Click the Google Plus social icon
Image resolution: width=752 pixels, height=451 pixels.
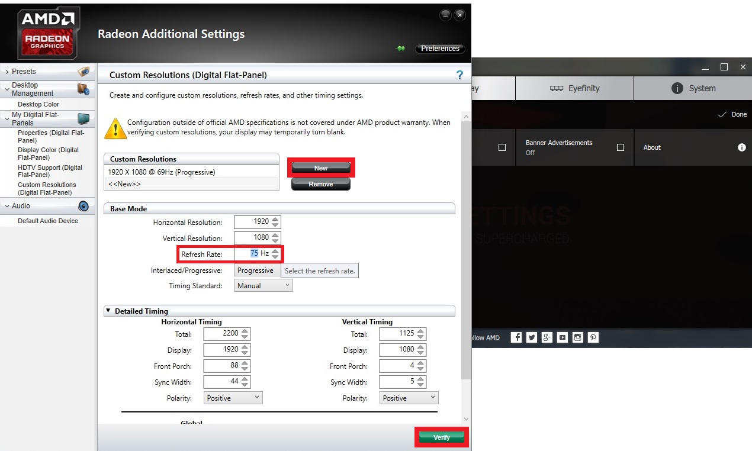pyautogui.click(x=547, y=337)
